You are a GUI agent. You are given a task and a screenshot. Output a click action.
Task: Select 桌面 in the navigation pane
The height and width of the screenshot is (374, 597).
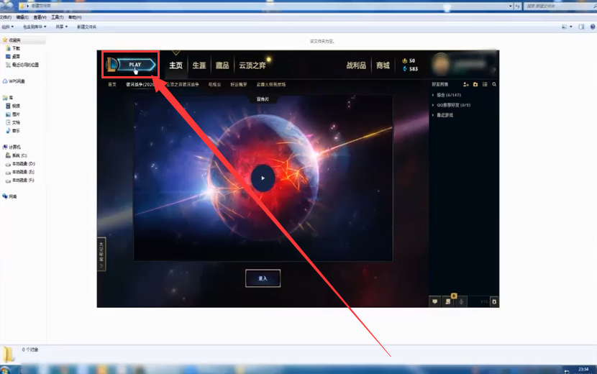tap(16, 57)
